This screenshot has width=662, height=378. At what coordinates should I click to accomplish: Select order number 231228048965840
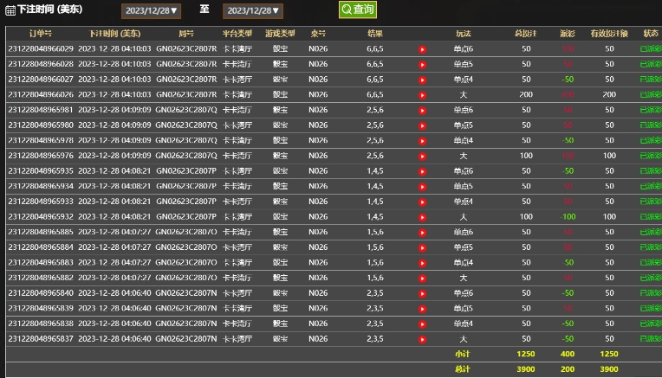point(41,293)
